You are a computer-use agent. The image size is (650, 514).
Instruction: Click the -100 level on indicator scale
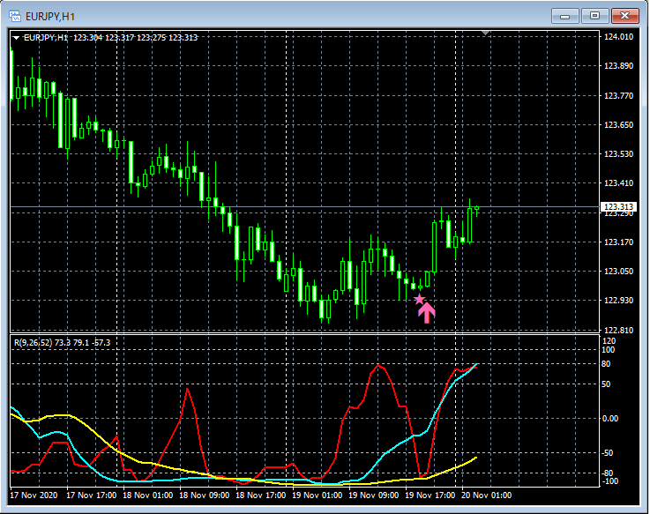[x=610, y=480]
